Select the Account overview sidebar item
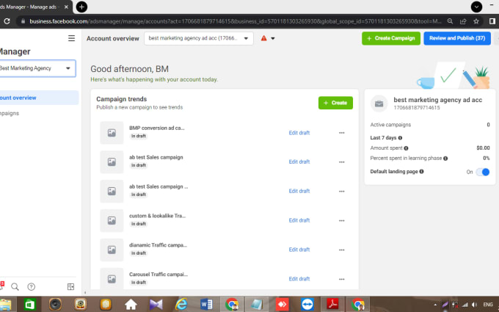Viewport: 499px width, 312px height. point(39,98)
